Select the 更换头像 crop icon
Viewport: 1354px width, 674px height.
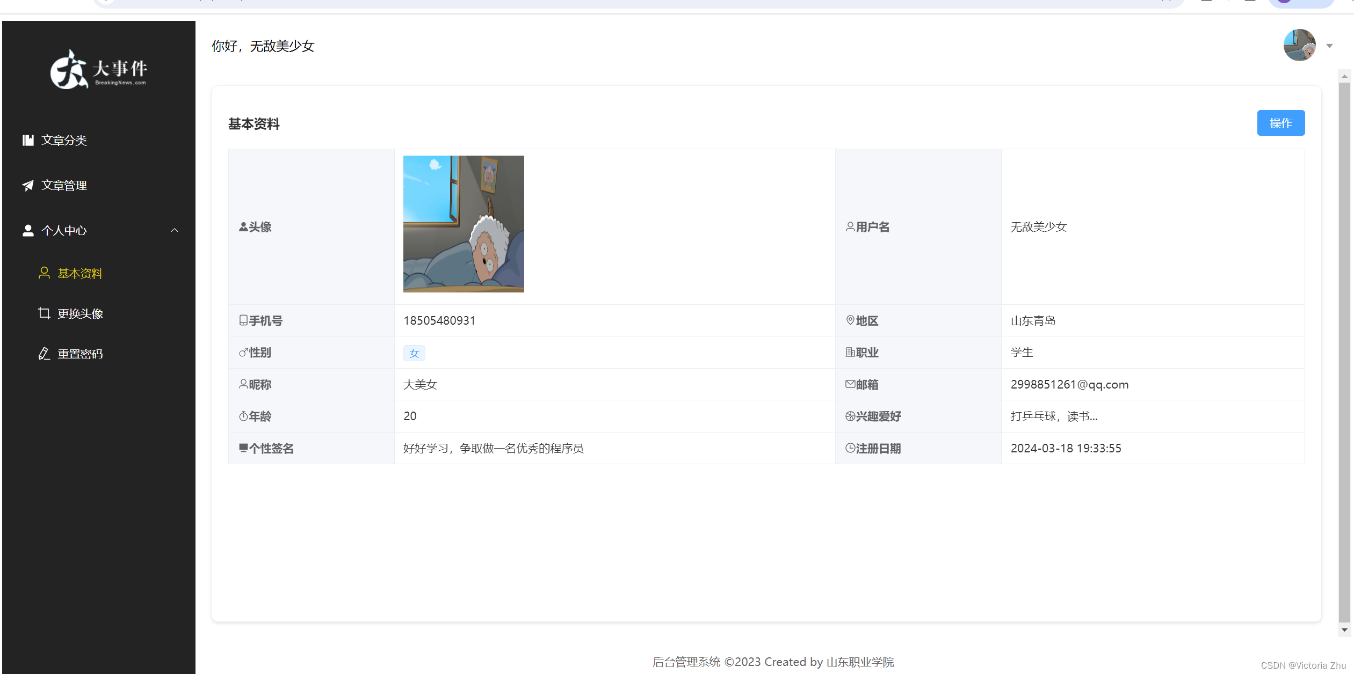[x=44, y=313]
